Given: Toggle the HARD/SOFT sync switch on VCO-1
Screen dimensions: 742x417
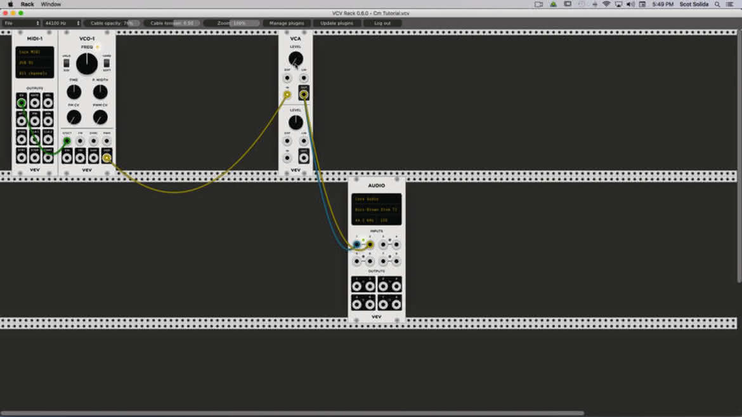Looking at the screenshot, I should point(107,63).
